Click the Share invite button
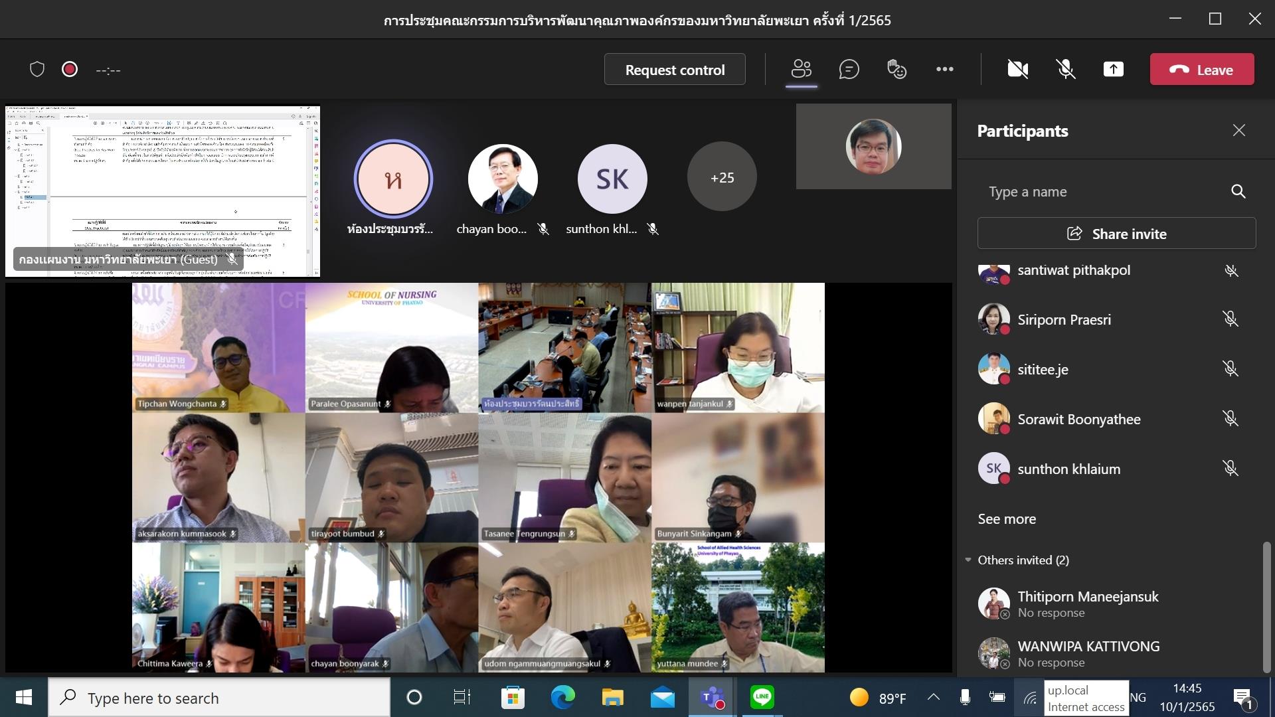Image resolution: width=1275 pixels, height=717 pixels. coord(1116,234)
